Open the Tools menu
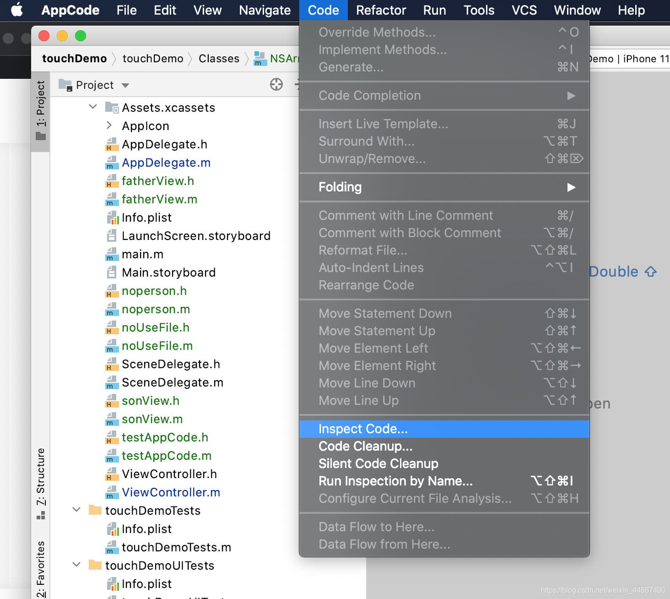 click(479, 10)
